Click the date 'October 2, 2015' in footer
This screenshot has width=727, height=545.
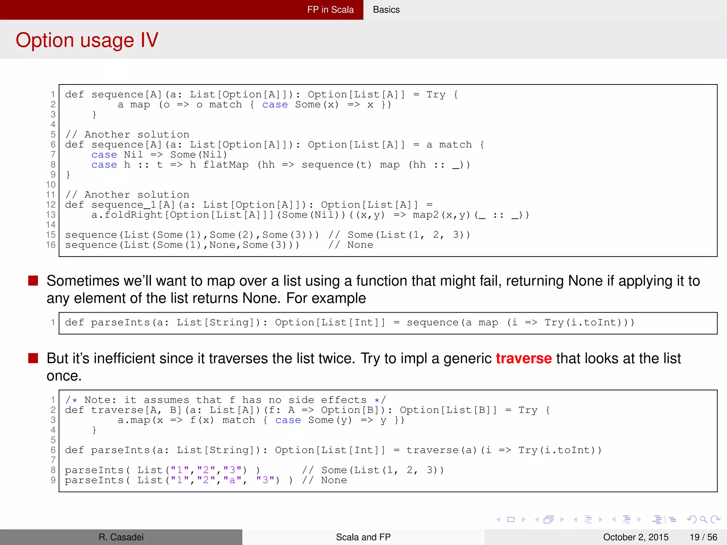pos(636,537)
